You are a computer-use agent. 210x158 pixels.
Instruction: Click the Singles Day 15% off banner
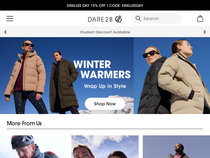tap(105, 6)
